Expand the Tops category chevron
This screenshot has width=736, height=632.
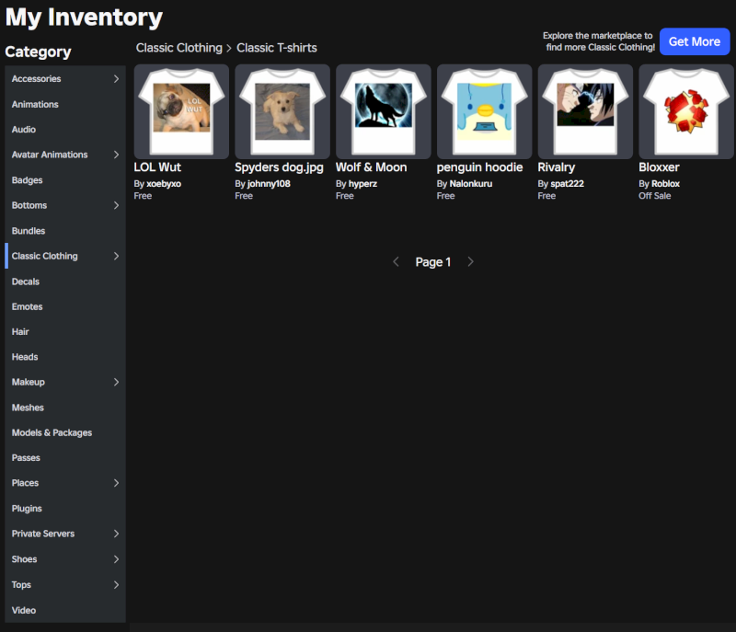[x=116, y=585]
